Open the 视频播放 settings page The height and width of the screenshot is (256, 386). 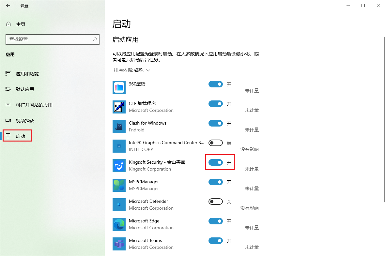click(25, 120)
